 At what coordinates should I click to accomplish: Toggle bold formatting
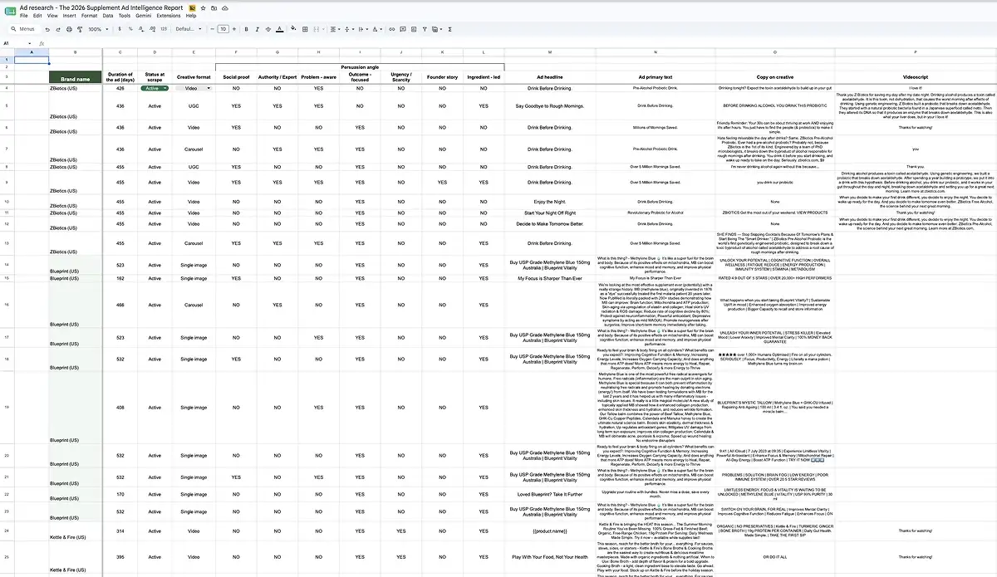coord(246,29)
